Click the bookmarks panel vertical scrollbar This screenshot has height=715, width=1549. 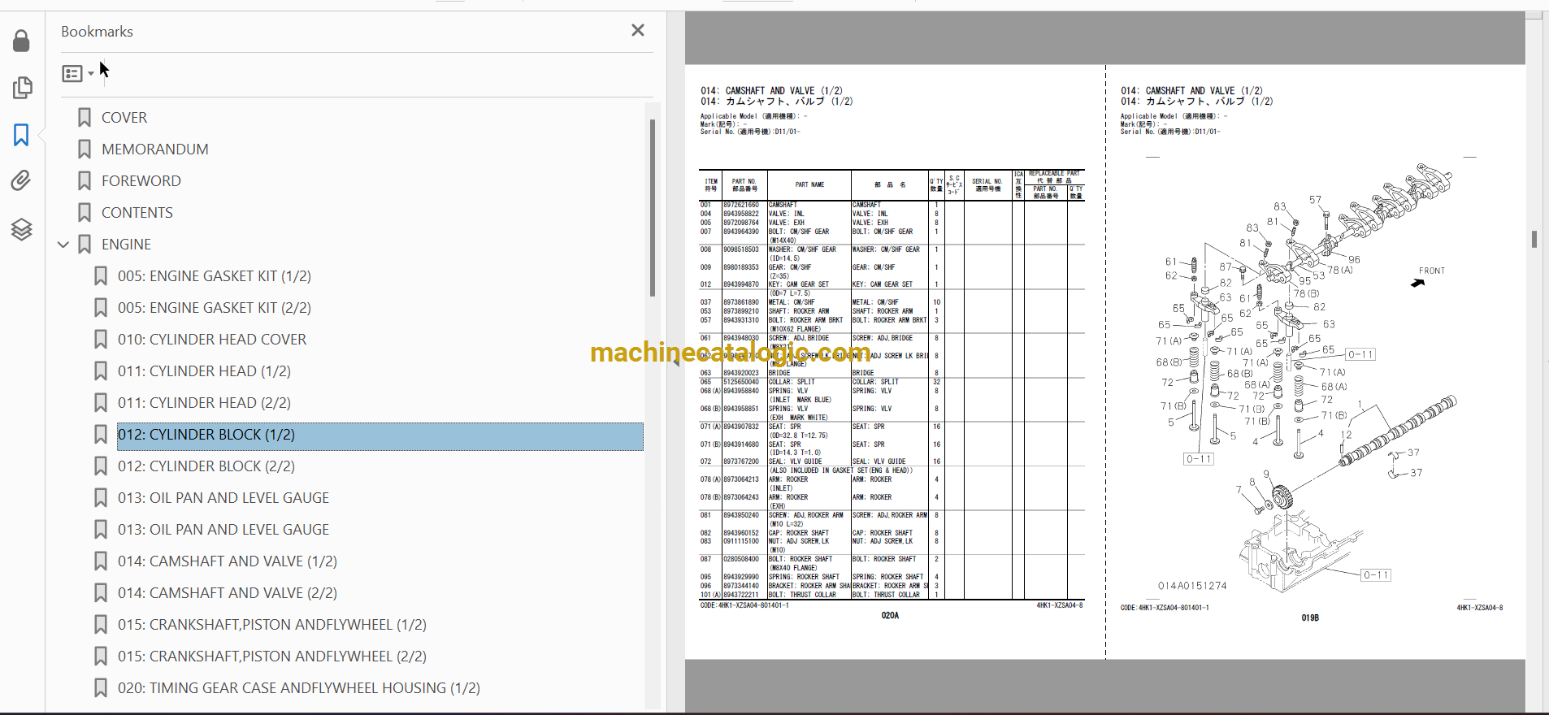click(x=652, y=208)
